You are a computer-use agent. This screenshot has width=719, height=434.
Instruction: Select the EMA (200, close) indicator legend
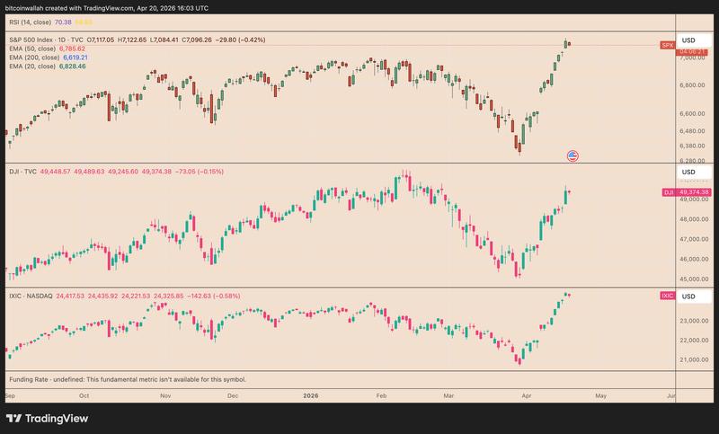point(34,58)
